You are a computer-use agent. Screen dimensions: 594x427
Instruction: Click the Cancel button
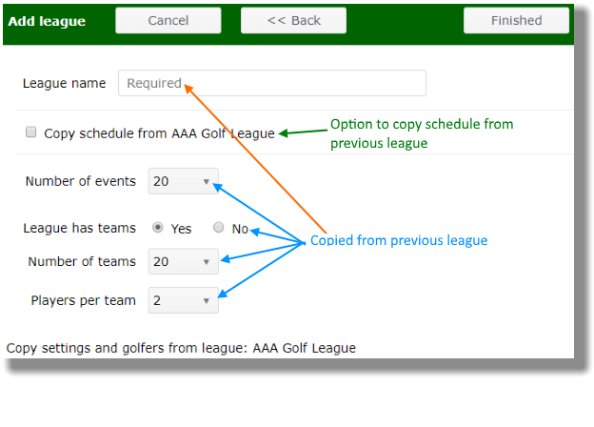(x=168, y=20)
